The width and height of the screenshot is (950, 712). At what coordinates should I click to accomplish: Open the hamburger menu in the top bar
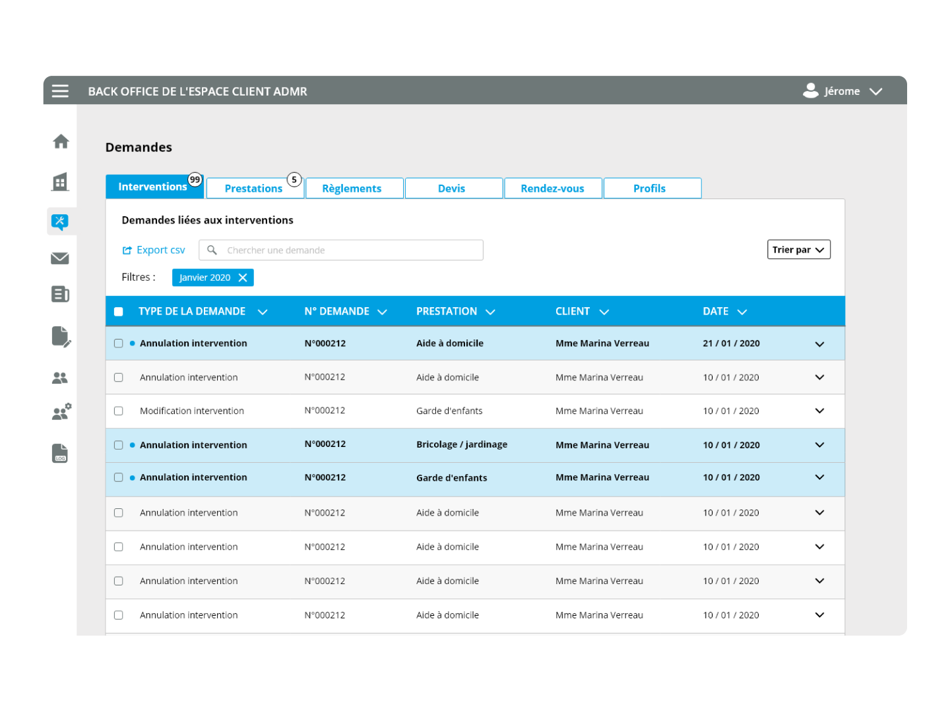click(x=60, y=91)
